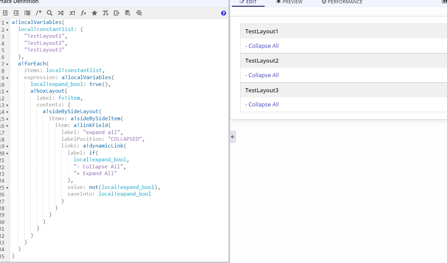Click local!expand_bool: true() line
Screen dimensions: 447x263
pyautogui.click(x=70, y=84)
